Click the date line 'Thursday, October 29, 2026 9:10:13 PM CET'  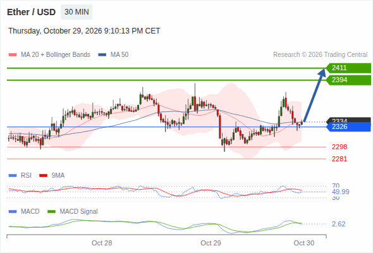coord(84,31)
